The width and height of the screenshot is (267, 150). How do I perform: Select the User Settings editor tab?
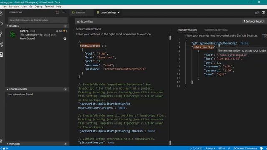(x=108, y=12)
